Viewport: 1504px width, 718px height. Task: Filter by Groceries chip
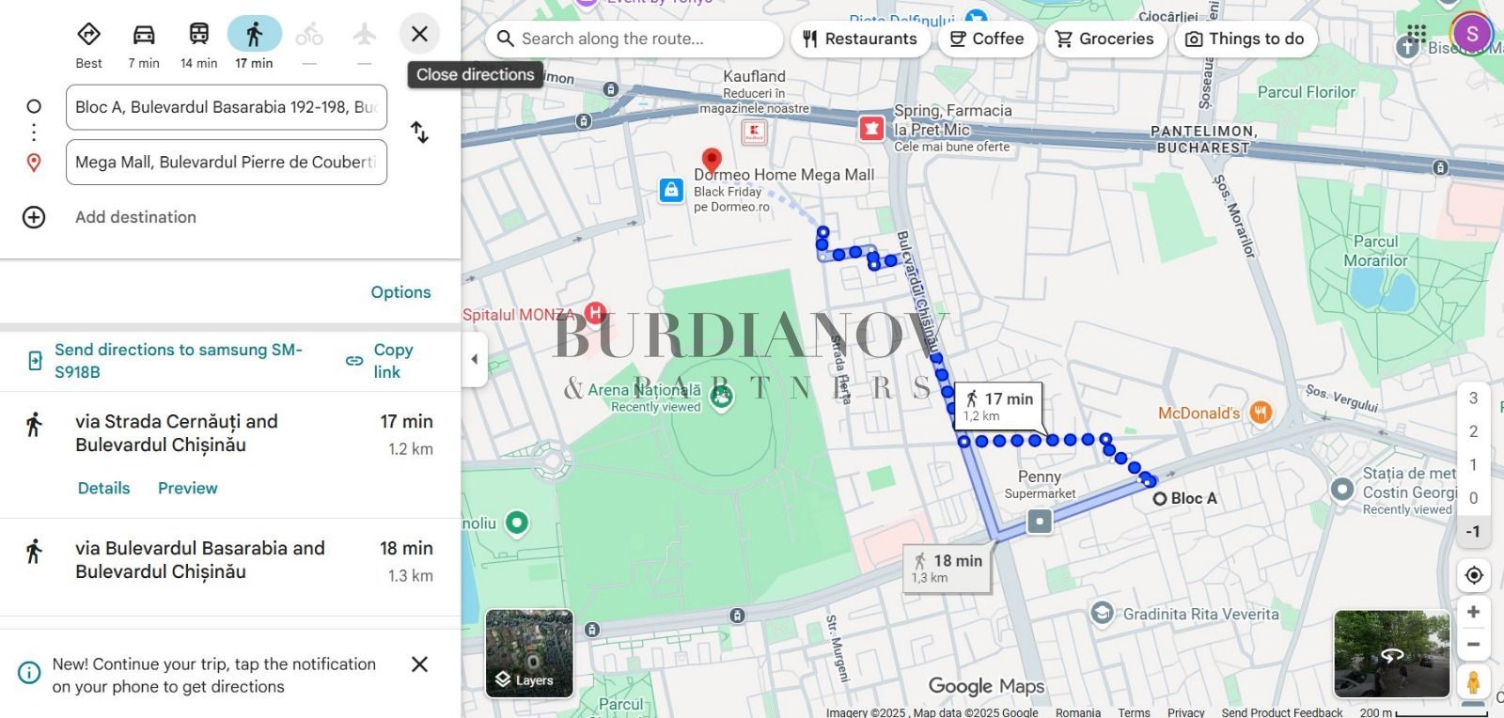(1105, 39)
